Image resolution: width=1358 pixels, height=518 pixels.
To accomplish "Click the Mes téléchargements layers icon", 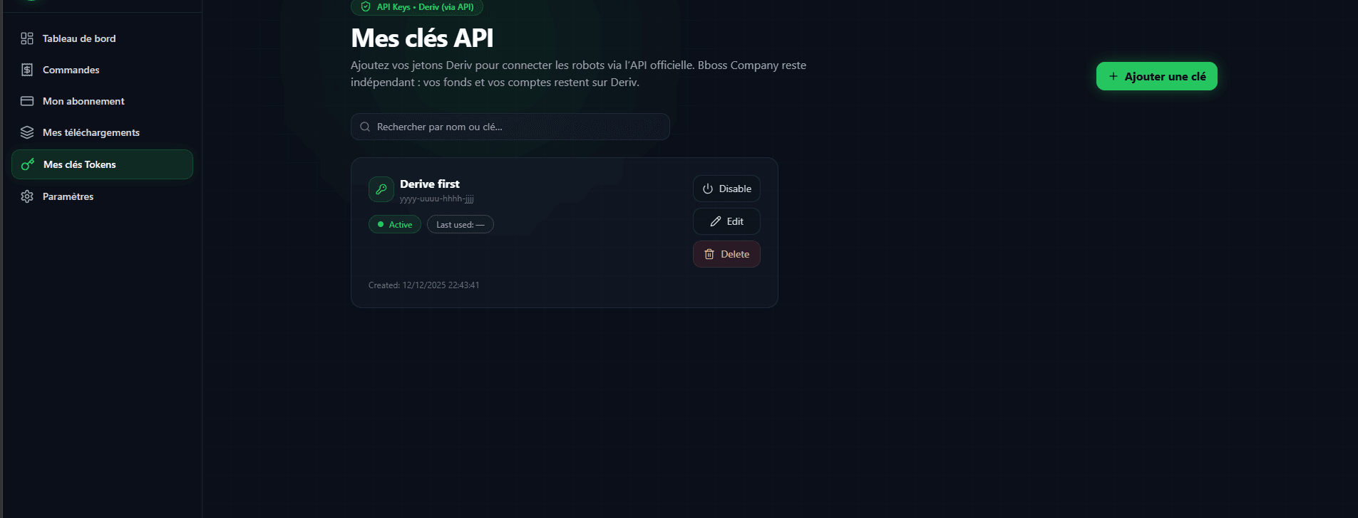I will click(27, 132).
